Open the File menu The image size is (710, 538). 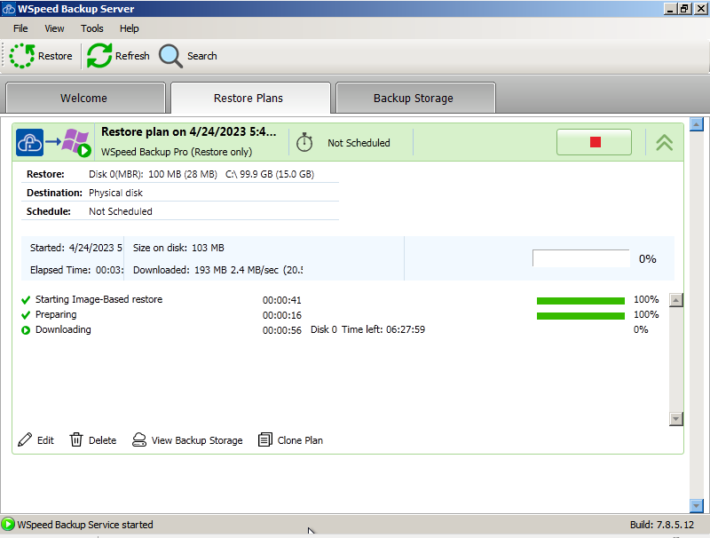coord(20,28)
